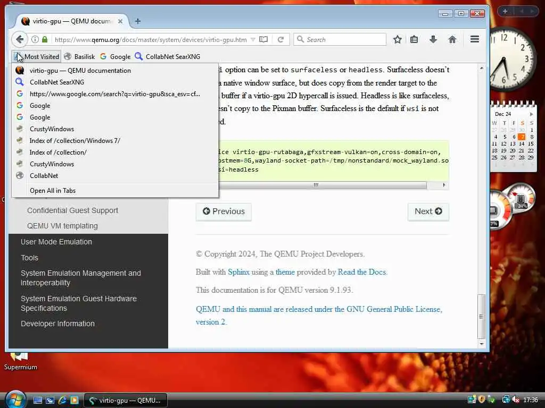
Task: Click the network tray icon
Action: point(506,399)
